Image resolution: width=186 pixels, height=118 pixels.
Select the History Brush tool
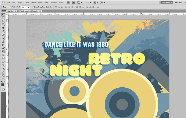pos(3,45)
